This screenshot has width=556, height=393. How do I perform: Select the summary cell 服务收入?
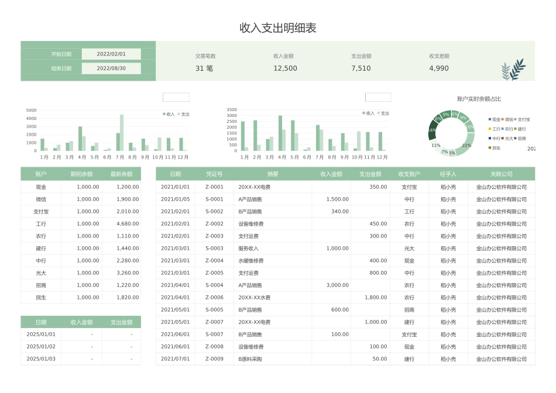[x=273, y=249]
